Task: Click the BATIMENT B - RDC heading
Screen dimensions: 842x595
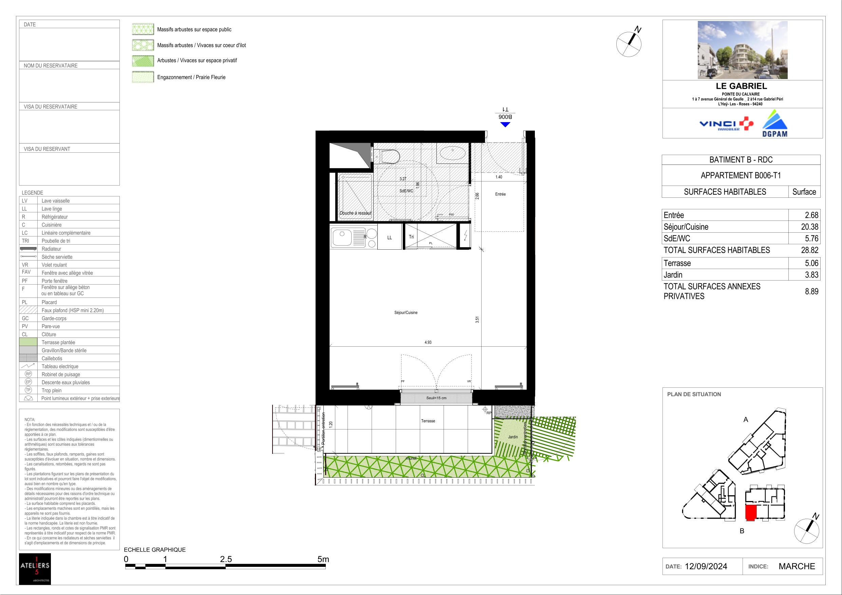Action: tap(741, 160)
